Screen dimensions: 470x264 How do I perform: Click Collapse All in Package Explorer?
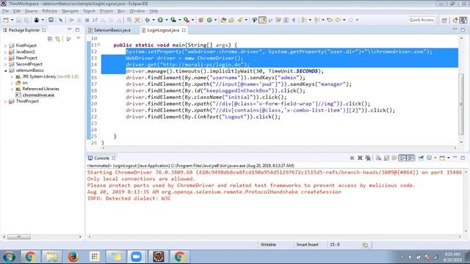(50, 39)
